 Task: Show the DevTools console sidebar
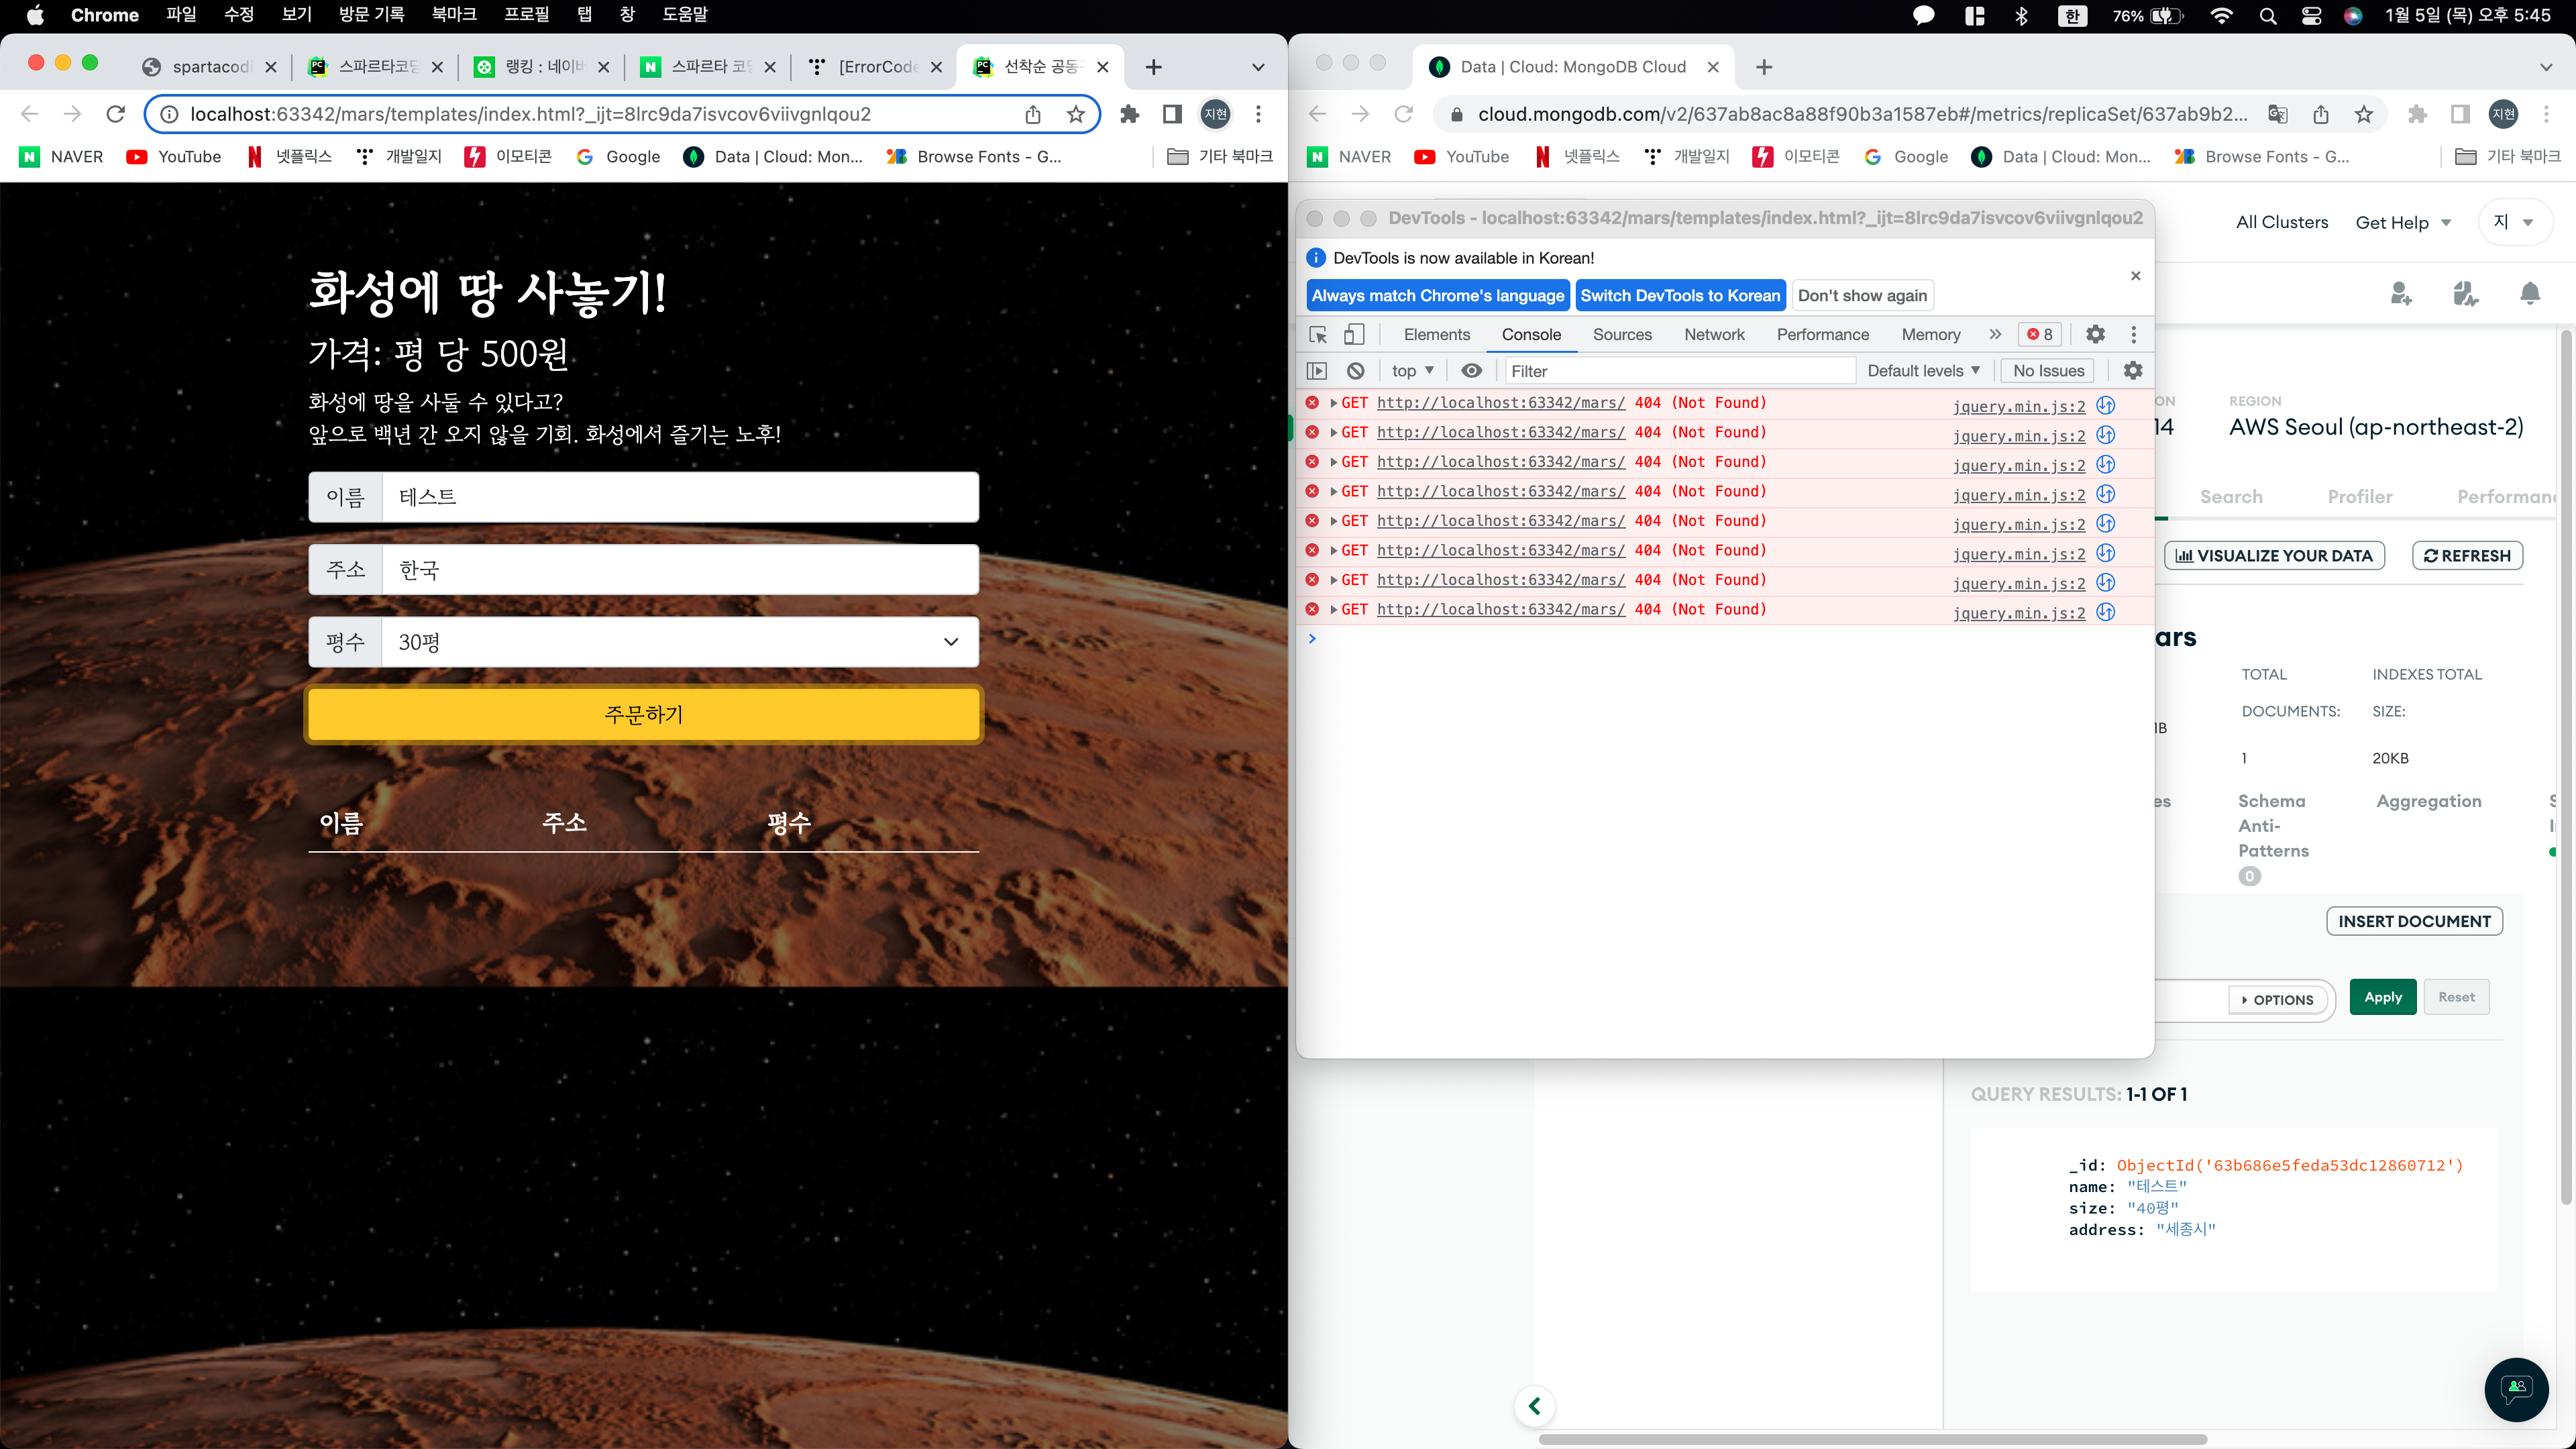tap(1317, 371)
